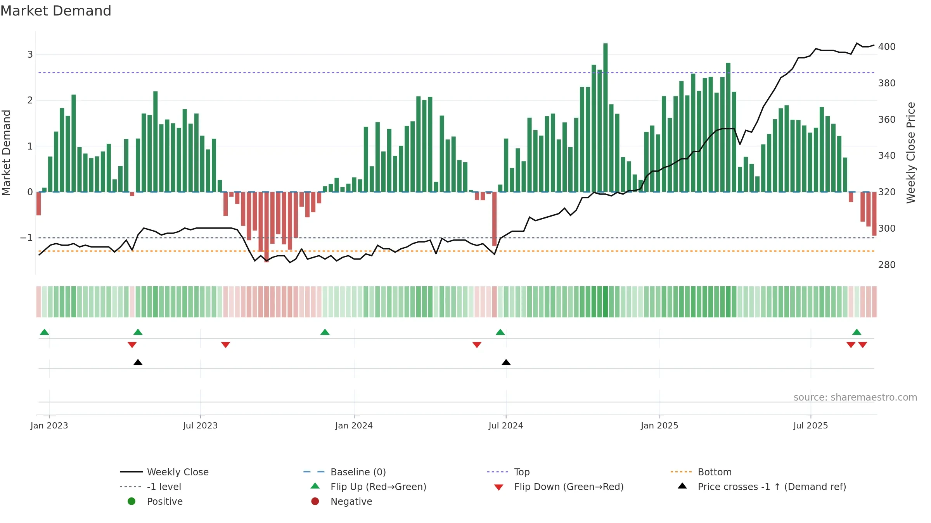
Task: Click the Jan 2025 x-axis label
Action: pyautogui.click(x=659, y=425)
